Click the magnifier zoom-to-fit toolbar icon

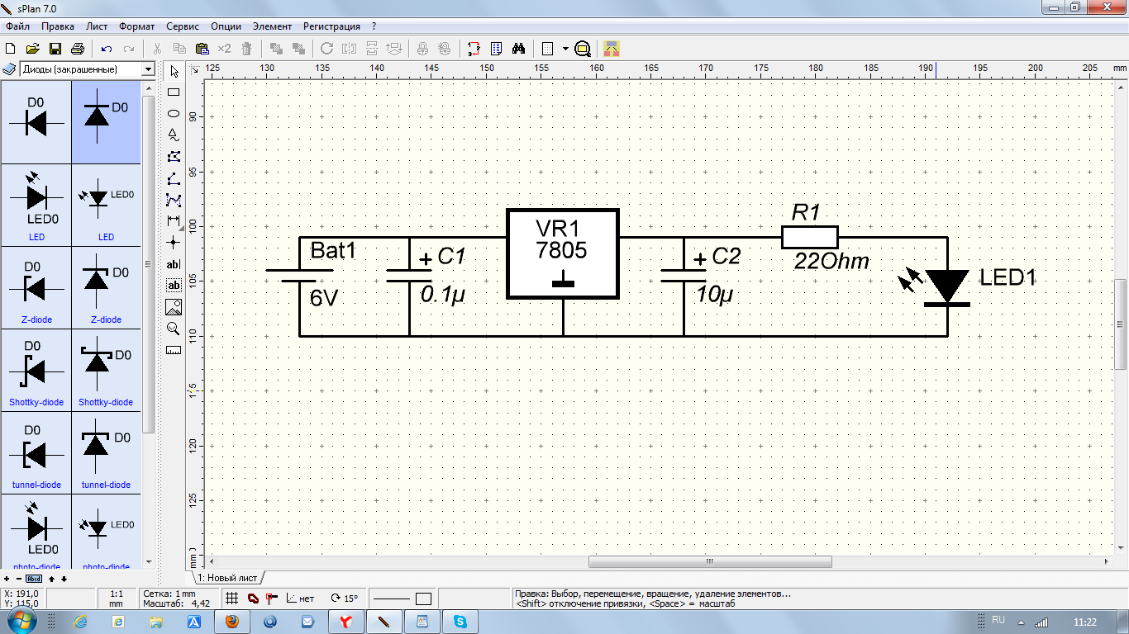coord(583,49)
